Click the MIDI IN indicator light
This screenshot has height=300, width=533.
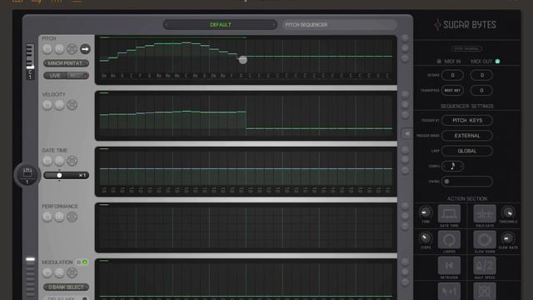click(439, 62)
